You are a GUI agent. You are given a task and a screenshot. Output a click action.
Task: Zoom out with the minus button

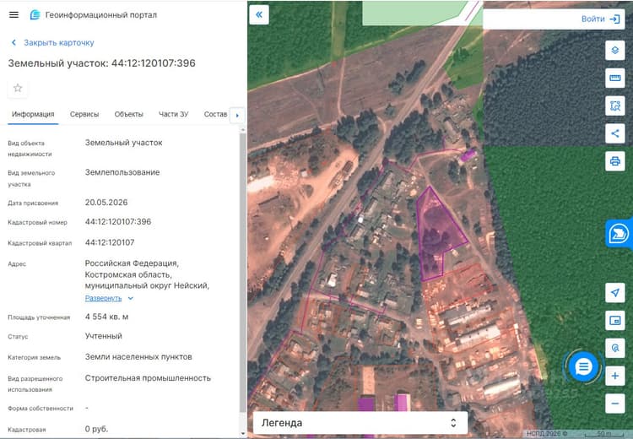point(614,404)
